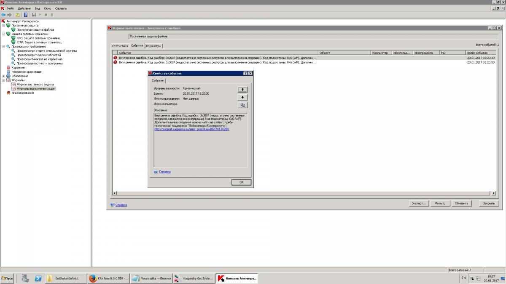Click the EN language indicator in tray

point(464,278)
